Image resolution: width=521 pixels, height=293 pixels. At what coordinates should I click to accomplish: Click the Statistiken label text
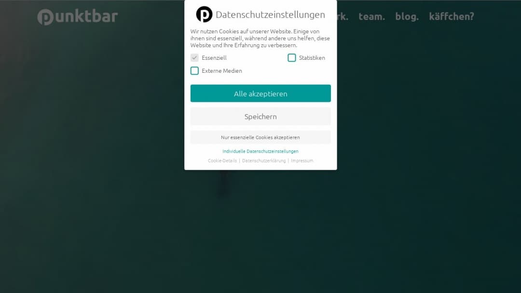point(311,57)
